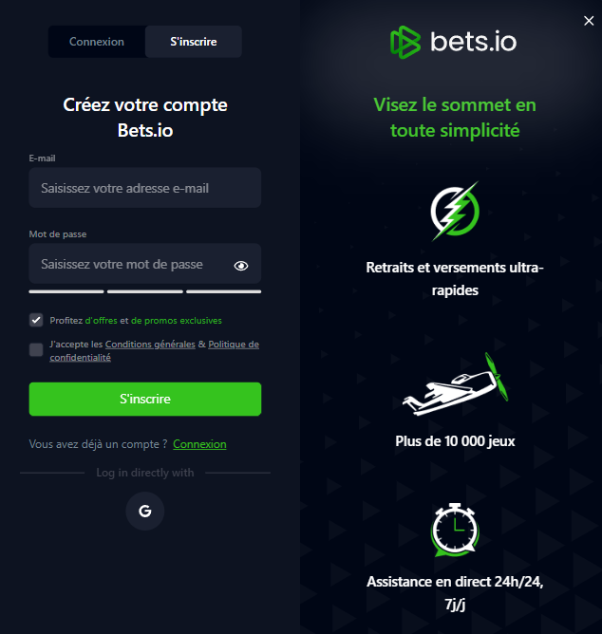
Task: Click the green S'inscrire button
Action: pyautogui.click(x=145, y=399)
